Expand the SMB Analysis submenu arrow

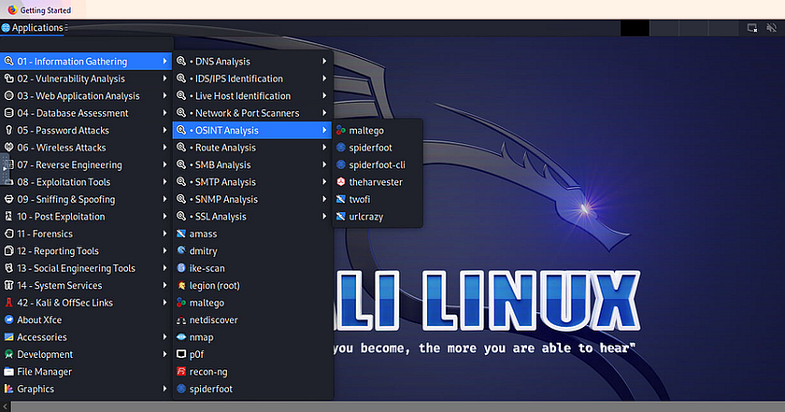[x=324, y=164]
